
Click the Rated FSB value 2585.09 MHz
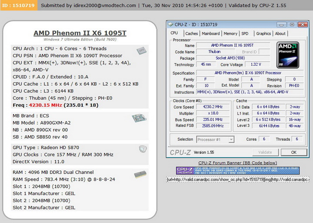[x=213, y=126]
